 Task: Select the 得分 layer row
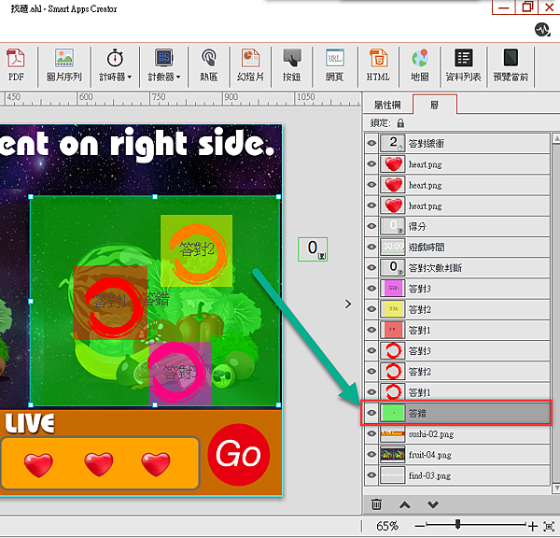457,226
